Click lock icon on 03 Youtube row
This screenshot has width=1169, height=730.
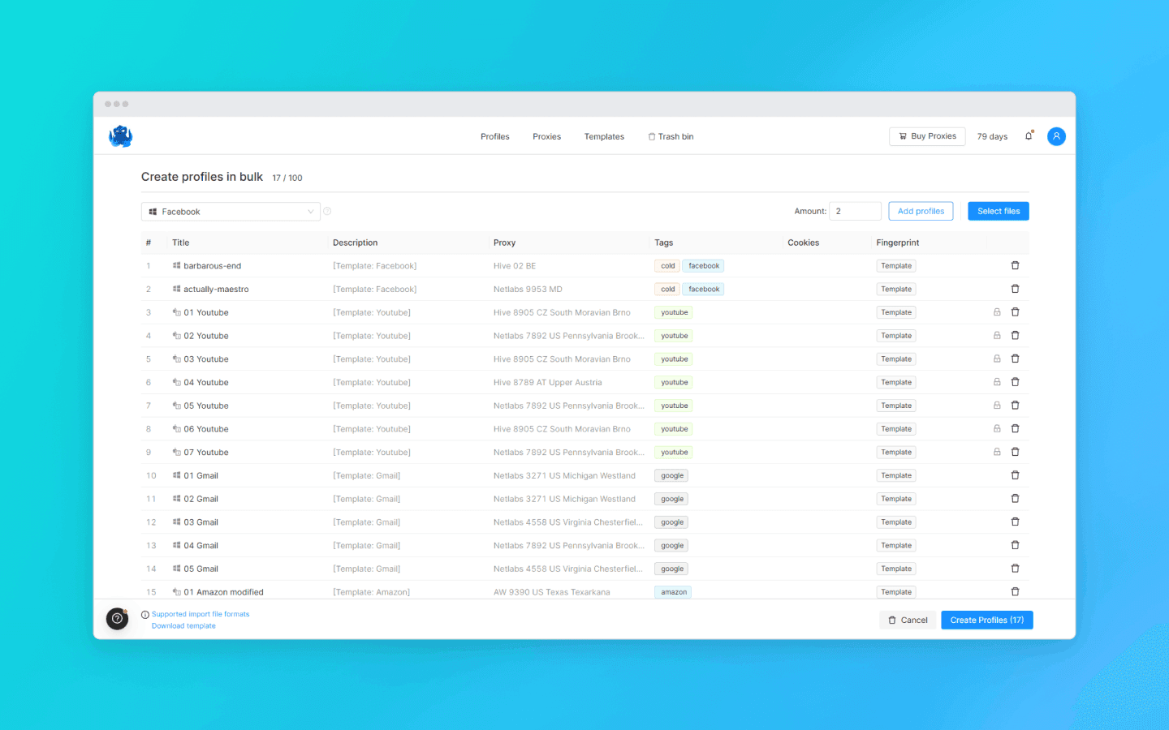click(x=997, y=359)
